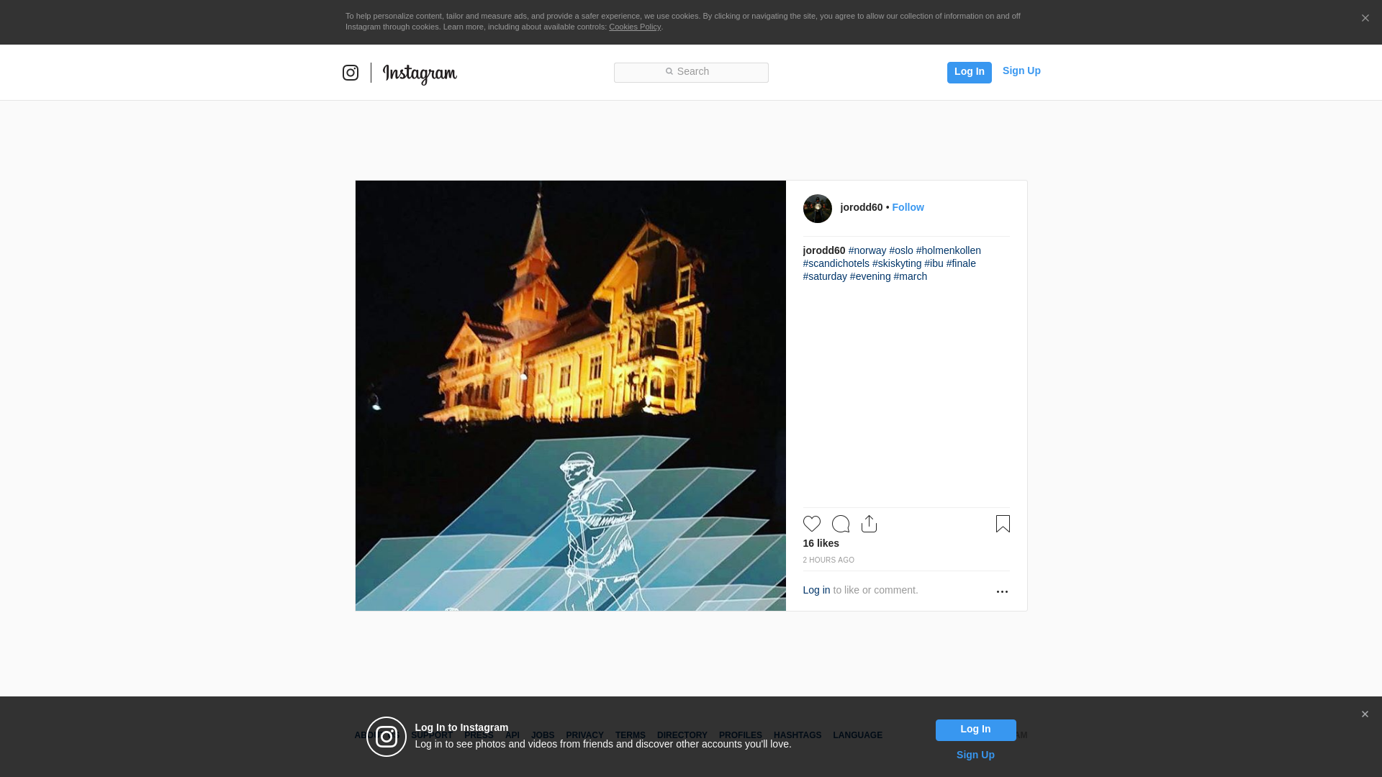Open the #scandichotels hashtag link

(x=836, y=263)
